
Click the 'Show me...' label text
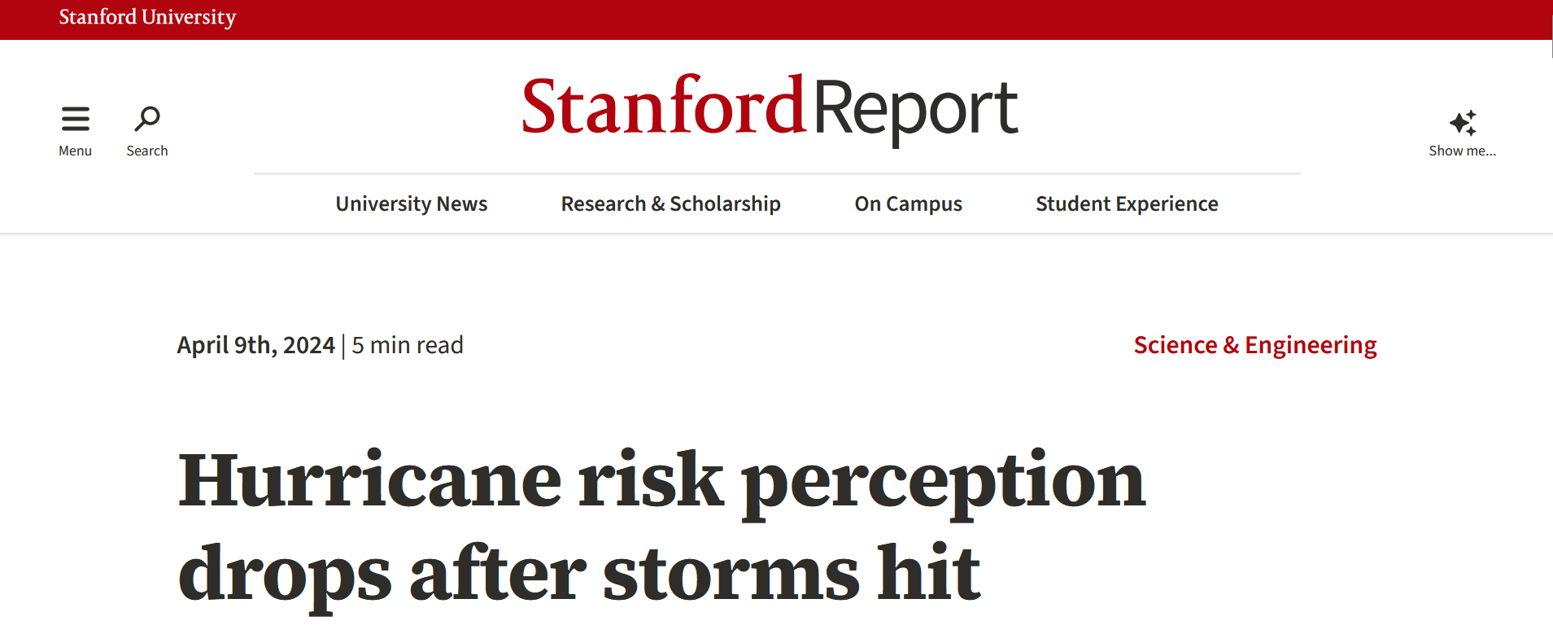(1462, 150)
